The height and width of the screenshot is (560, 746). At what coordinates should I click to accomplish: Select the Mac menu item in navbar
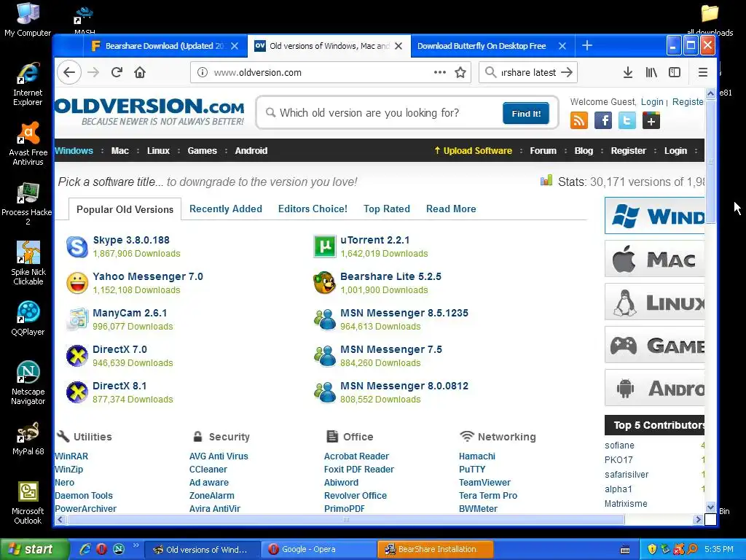click(x=120, y=150)
